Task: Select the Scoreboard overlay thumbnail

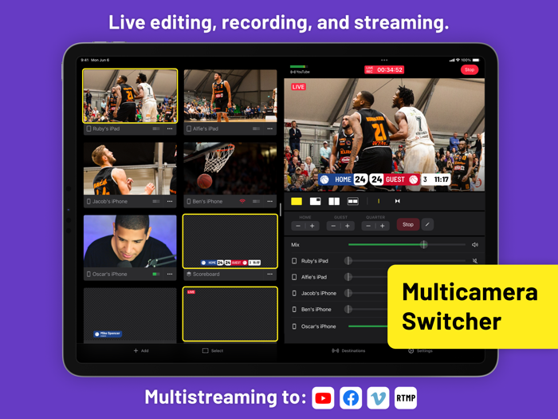Action: click(230, 241)
